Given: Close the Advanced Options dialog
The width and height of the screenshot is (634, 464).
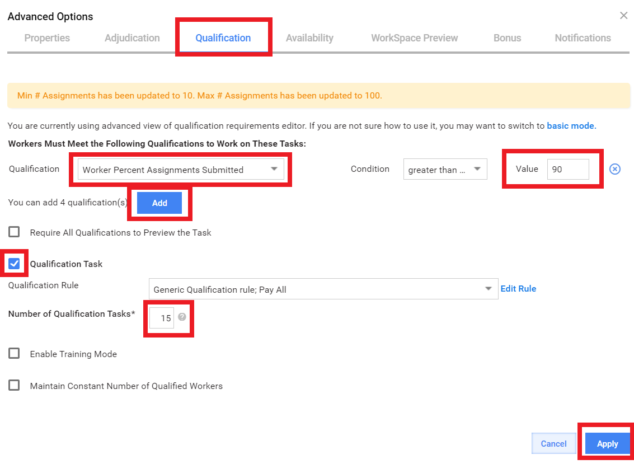Looking at the screenshot, I should [x=623, y=16].
